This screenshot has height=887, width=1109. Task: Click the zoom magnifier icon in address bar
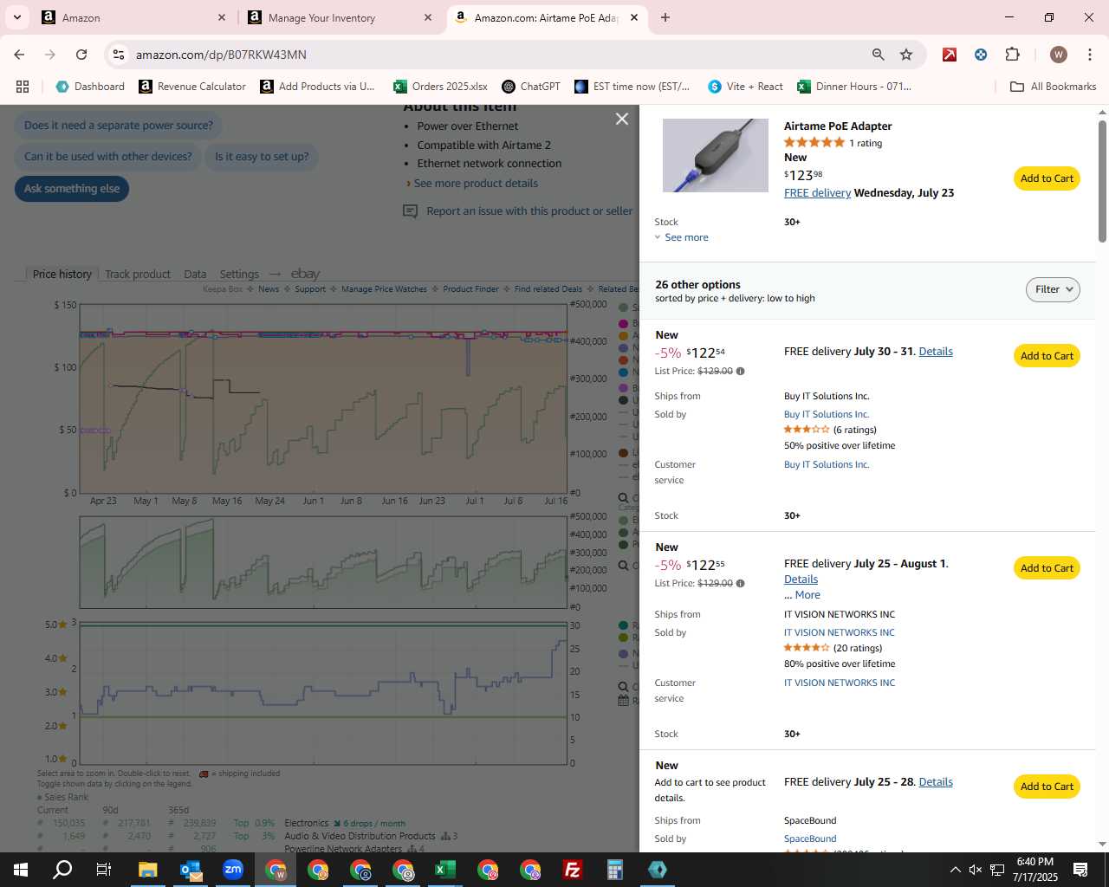(x=879, y=55)
